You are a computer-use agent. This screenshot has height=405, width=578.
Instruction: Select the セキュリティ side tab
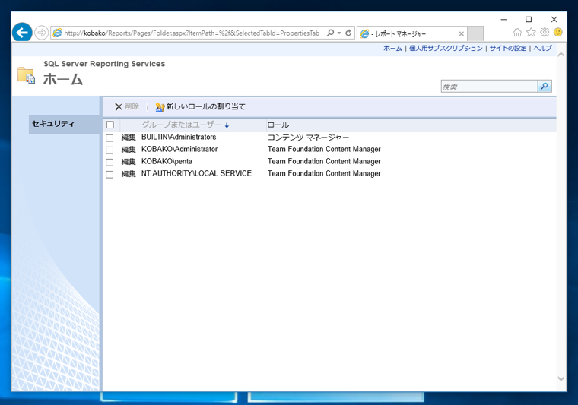64,124
